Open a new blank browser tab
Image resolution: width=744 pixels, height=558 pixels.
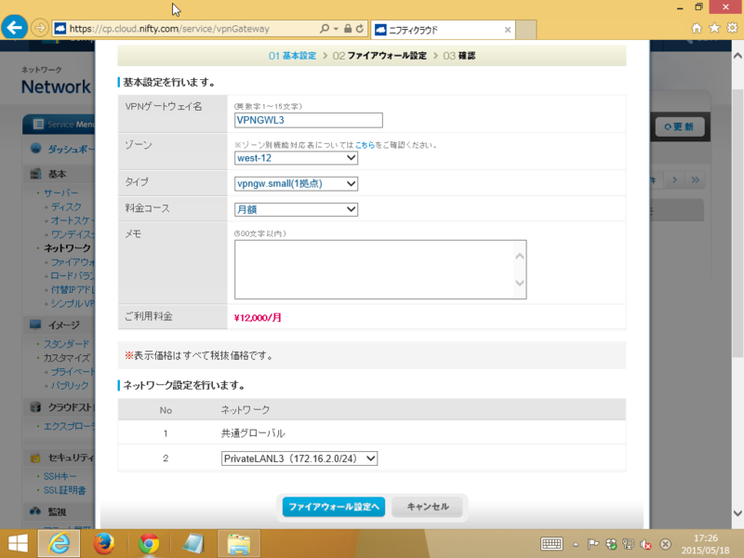click(x=525, y=30)
